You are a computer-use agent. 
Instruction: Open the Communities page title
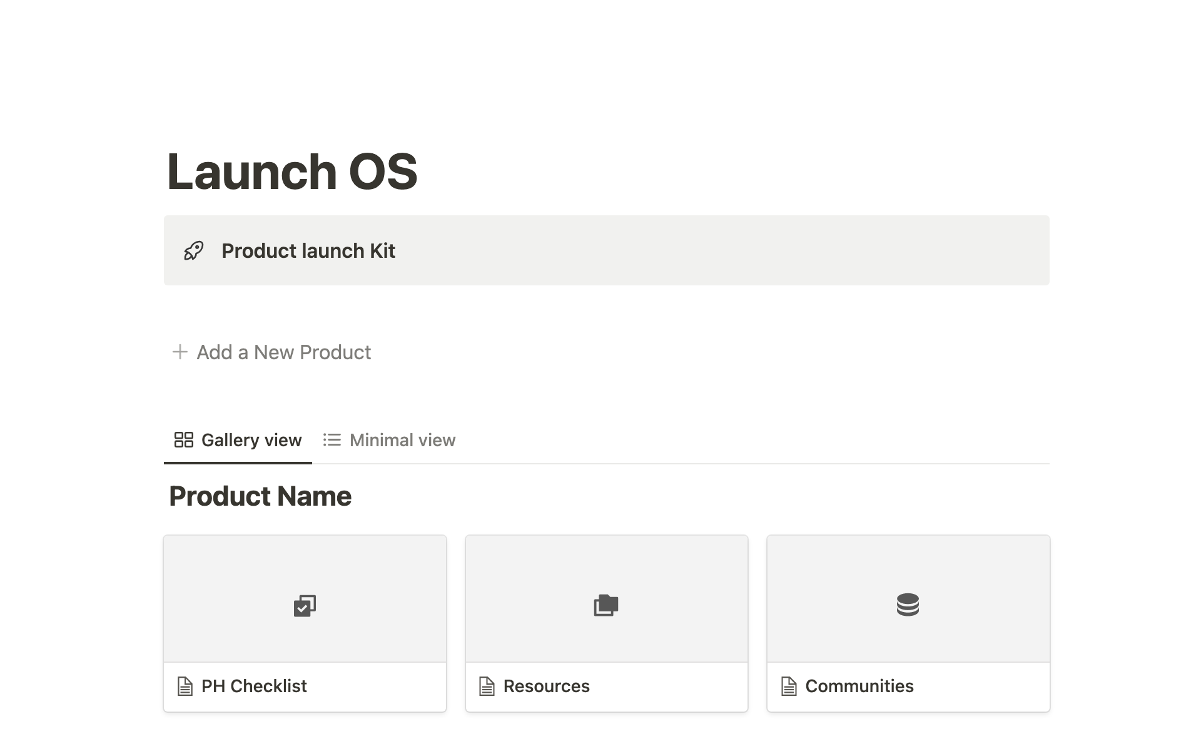(x=859, y=686)
